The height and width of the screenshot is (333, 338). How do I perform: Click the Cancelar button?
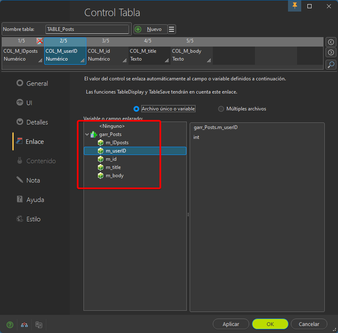(309, 324)
